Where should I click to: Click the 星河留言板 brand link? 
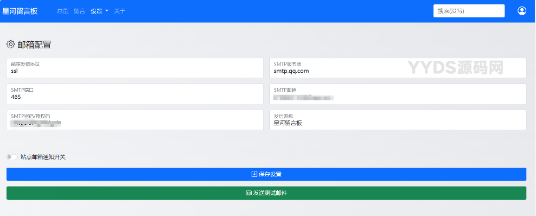[x=20, y=11]
